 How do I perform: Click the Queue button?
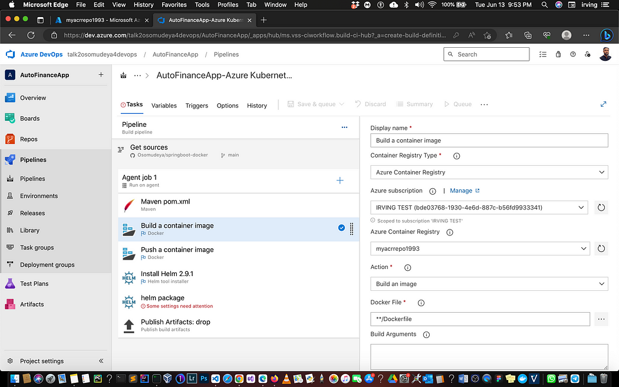(x=458, y=104)
